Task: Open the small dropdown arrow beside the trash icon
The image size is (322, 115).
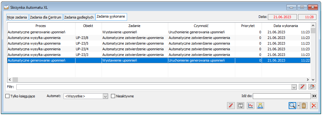Action: pos(299,106)
